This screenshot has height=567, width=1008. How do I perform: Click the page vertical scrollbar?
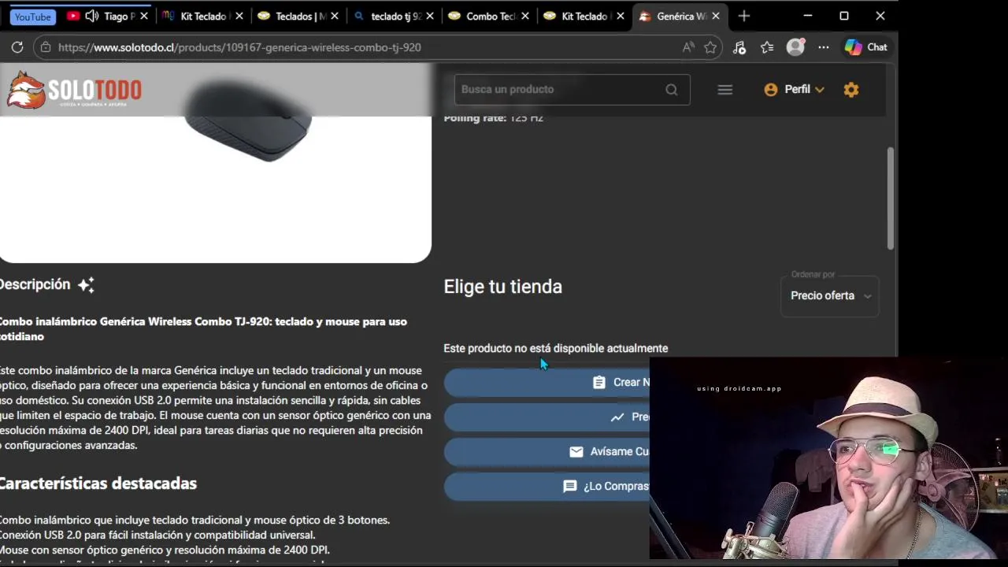pos(891,198)
